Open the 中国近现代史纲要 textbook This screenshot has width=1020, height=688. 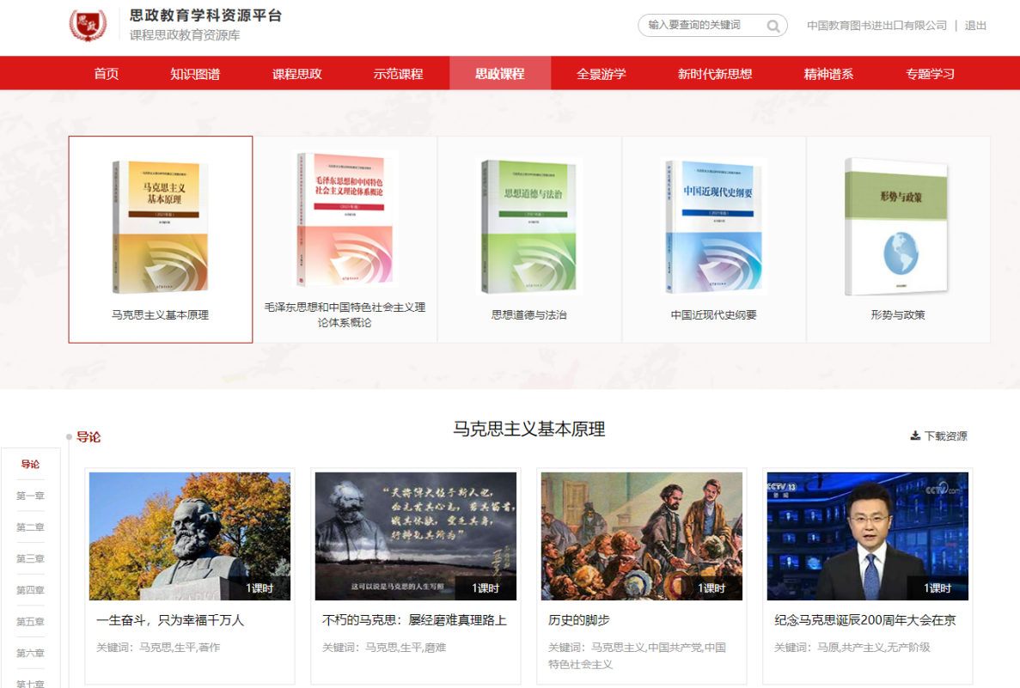coord(713,227)
